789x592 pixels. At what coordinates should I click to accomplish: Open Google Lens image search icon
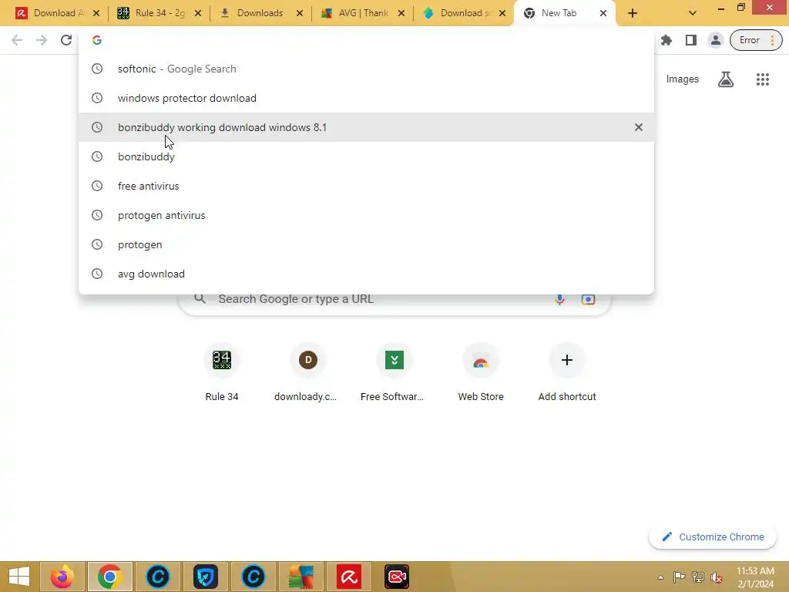tap(588, 300)
